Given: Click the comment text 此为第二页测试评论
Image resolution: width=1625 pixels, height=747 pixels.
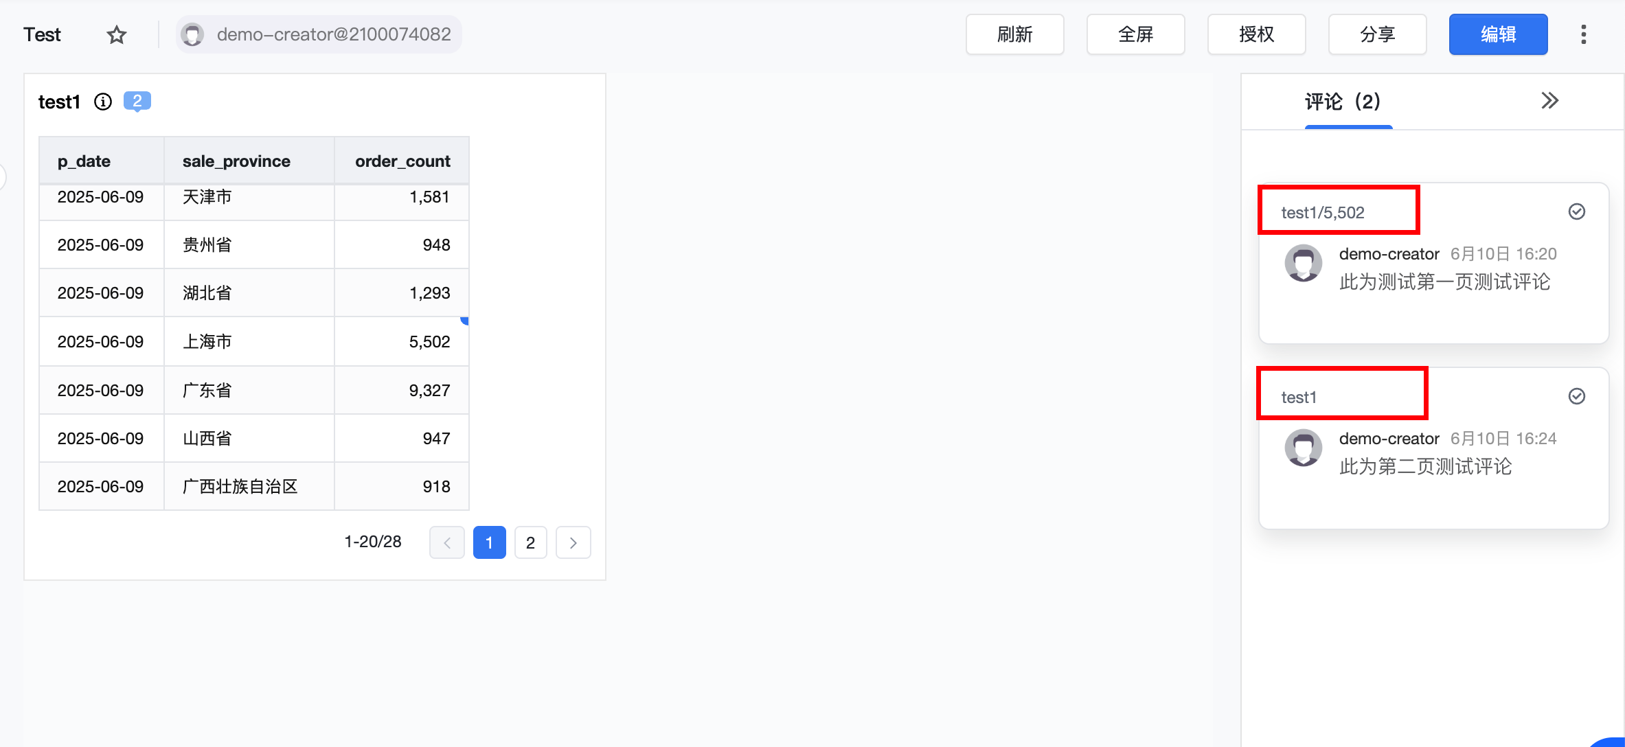Looking at the screenshot, I should (1425, 466).
